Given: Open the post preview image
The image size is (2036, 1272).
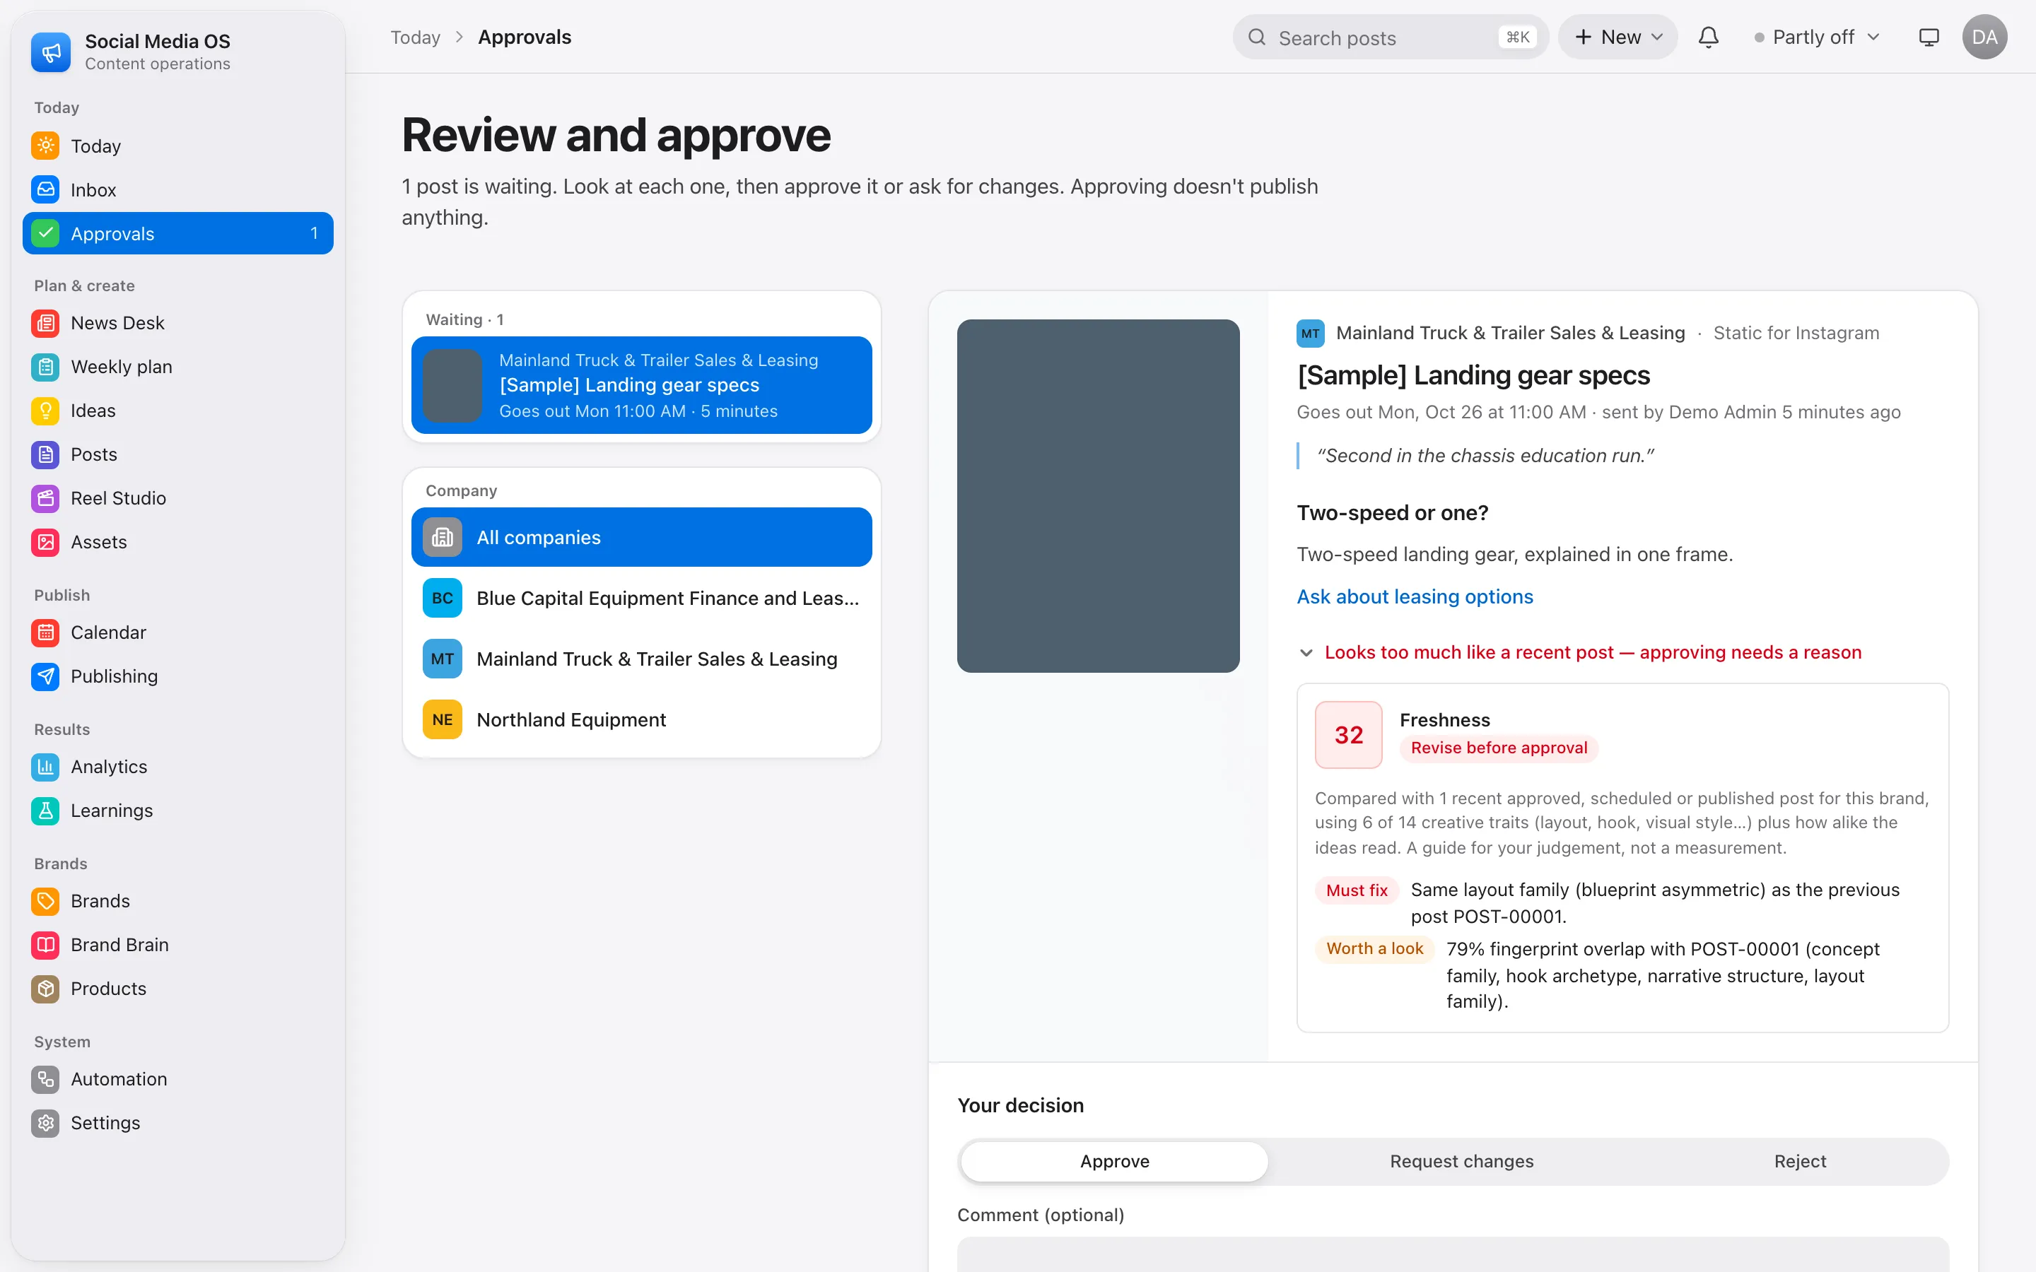Looking at the screenshot, I should 1098,495.
